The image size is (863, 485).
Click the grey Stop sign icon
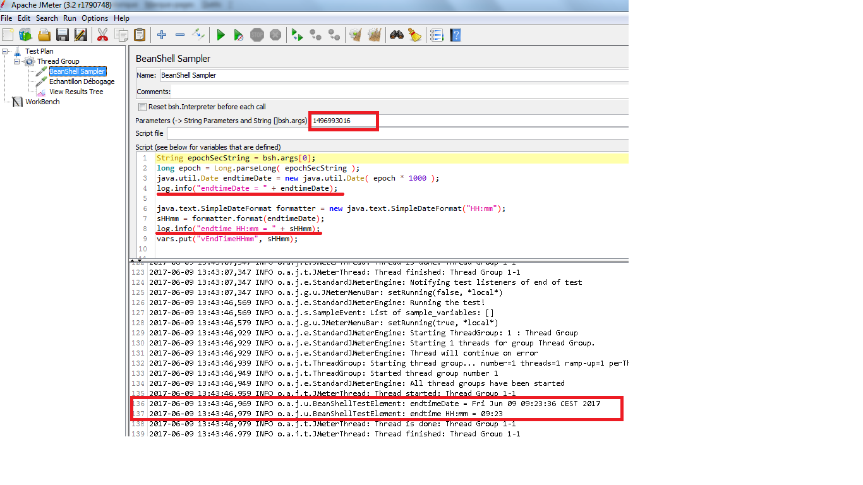point(256,35)
